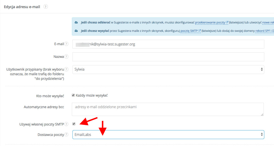This screenshot has height=146, width=274.
Task: Follow the 'nowe rek...' link in first notice
Action: point(268,22)
